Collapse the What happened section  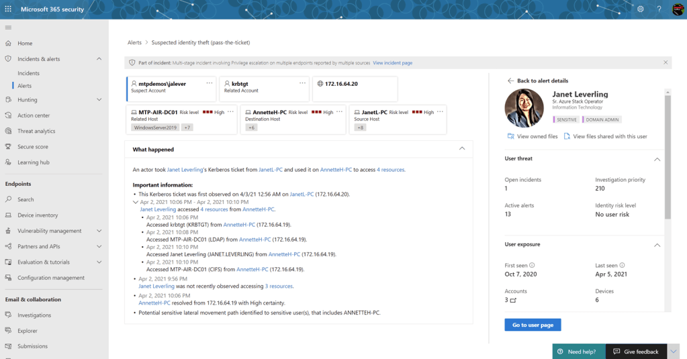click(462, 149)
